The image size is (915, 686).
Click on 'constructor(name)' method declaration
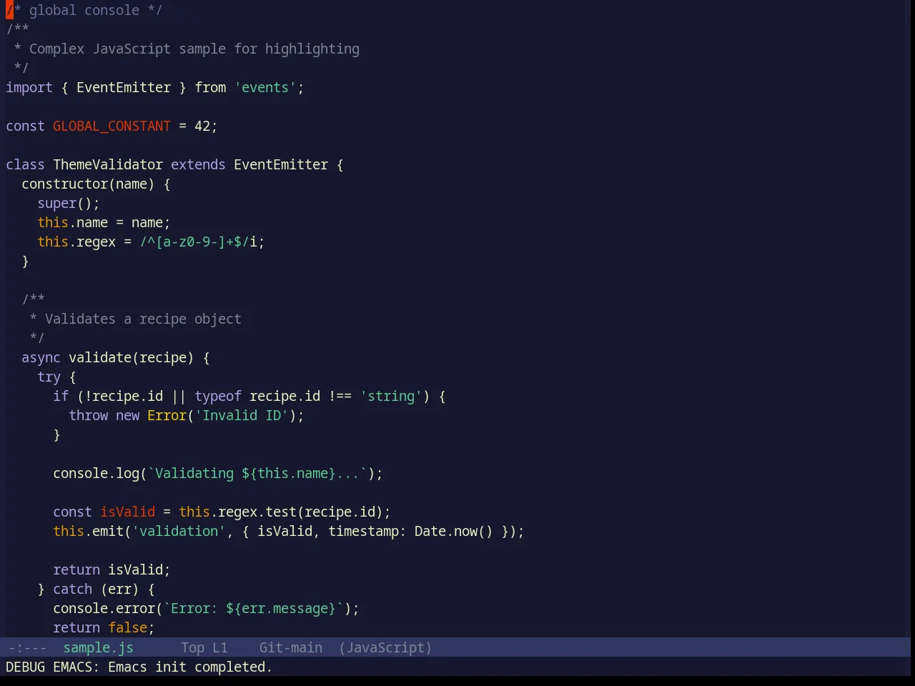(88, 184)
